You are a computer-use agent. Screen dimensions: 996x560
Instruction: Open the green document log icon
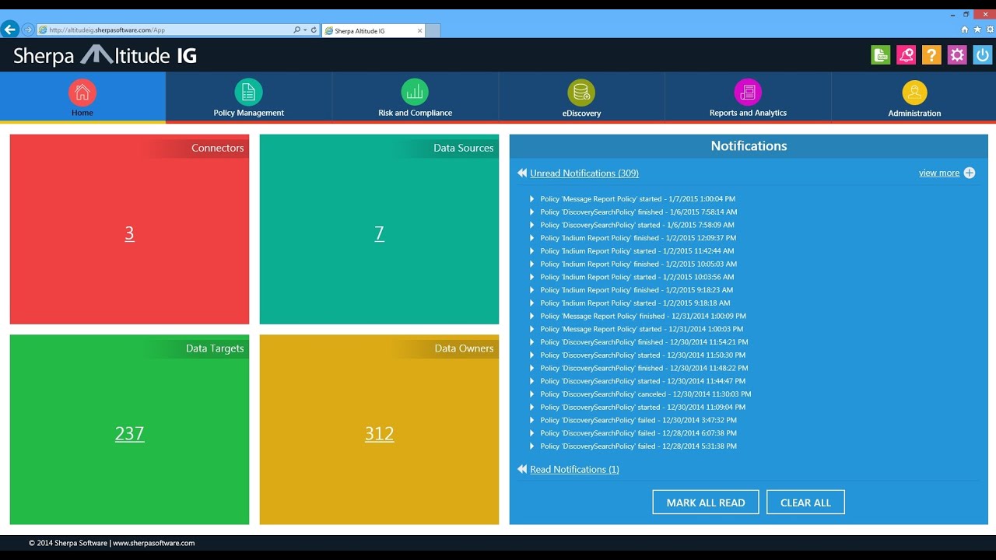coord(880,55)
